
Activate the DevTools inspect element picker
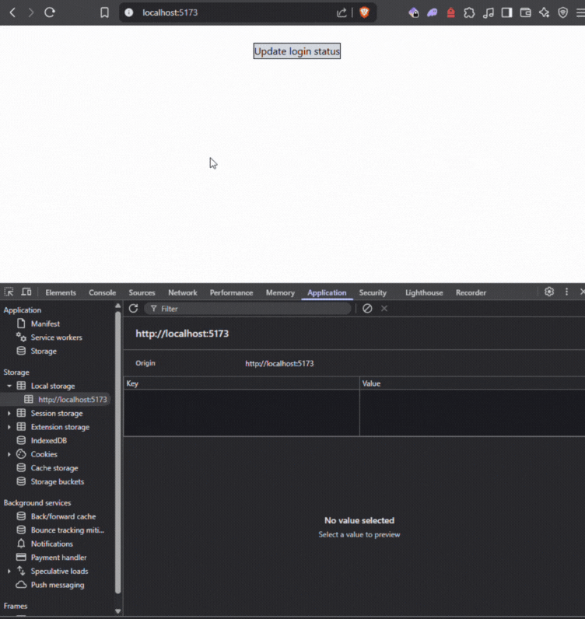[9, 292]
